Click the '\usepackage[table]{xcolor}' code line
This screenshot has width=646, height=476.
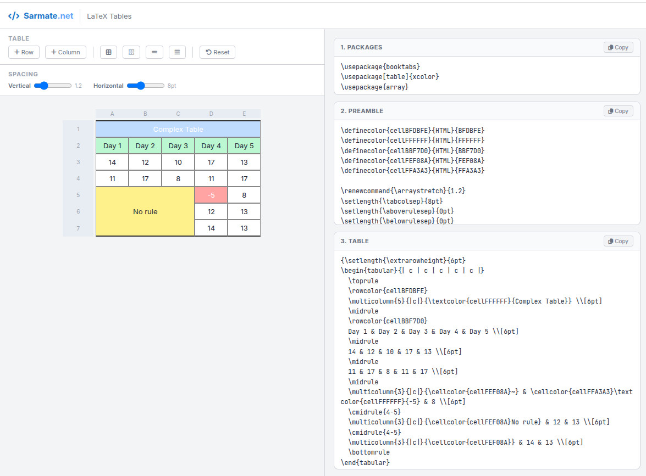(x=390, y=77)
